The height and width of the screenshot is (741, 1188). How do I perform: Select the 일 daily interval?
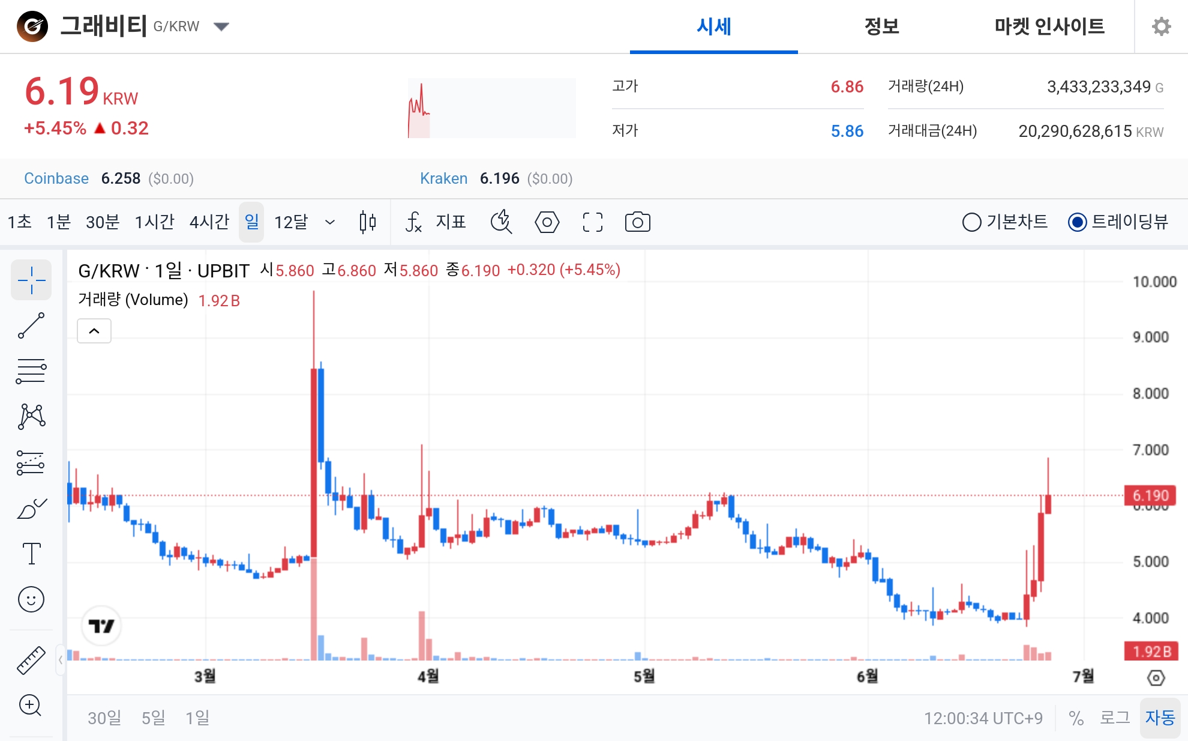click(251, 222)
